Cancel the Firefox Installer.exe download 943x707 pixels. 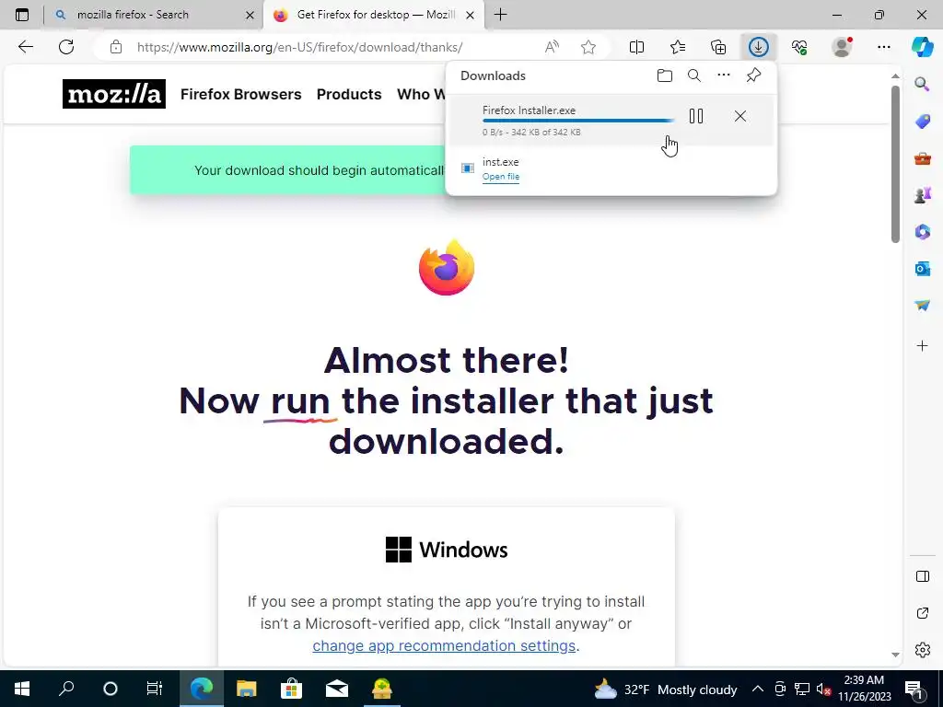click(740, 116)
